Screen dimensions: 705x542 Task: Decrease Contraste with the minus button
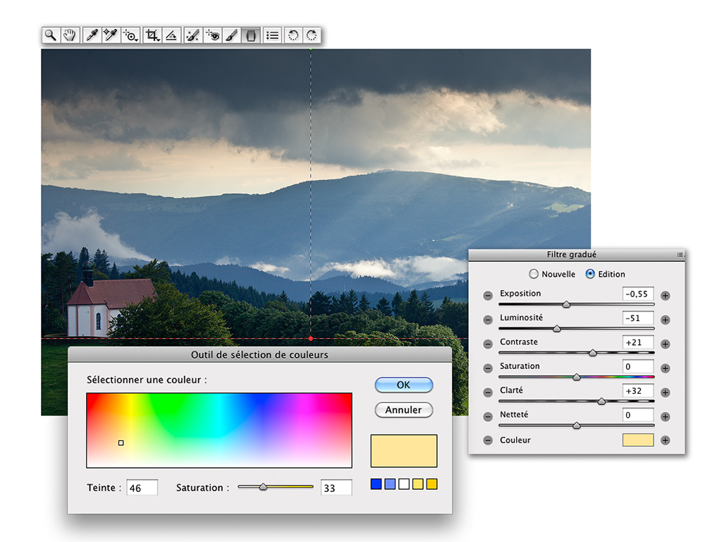[488, 344]
